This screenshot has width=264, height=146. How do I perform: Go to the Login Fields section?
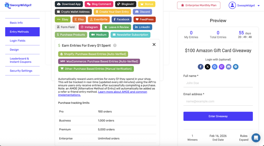[x=18, y=41]
